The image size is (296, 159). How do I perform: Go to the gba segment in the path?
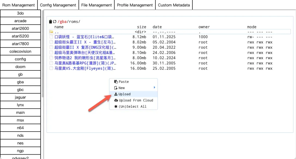63,22
